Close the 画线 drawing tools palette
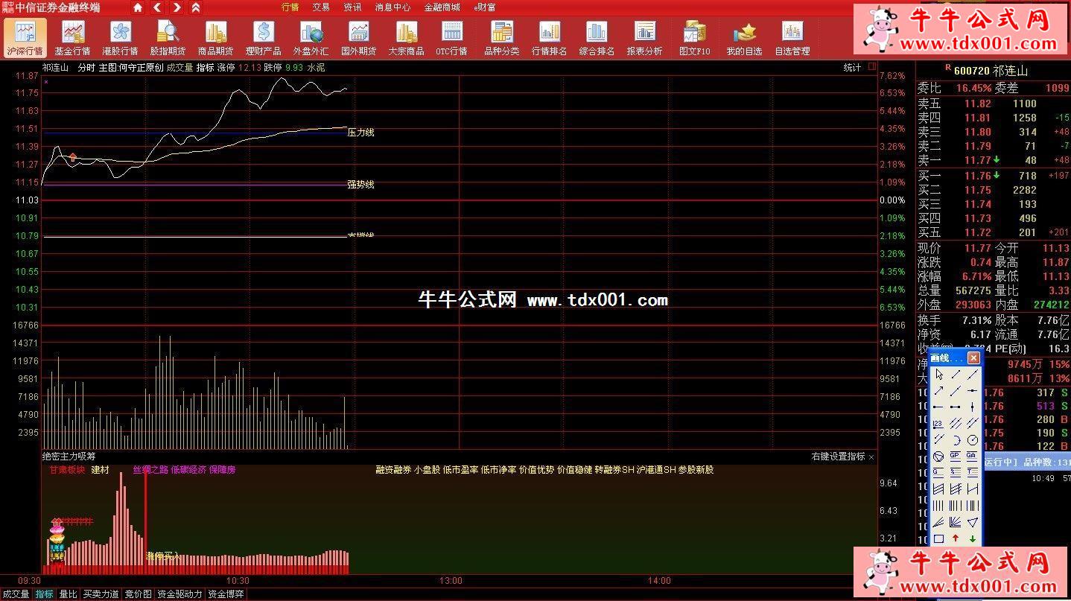This screenshot has width=1071, height=601. [x=973, y=358]
